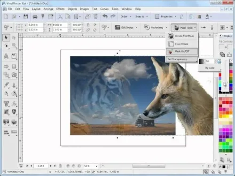Viewport: 235px width, 176px height.
Task: Select the shield badge tool
Action: coord(14,112)
